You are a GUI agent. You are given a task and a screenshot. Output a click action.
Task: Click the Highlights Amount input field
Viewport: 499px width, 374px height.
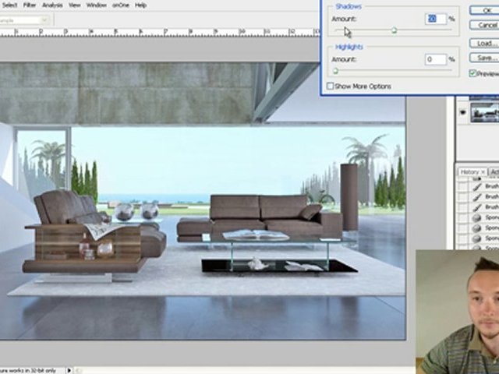pyautogui.click(x=435, y=59)
